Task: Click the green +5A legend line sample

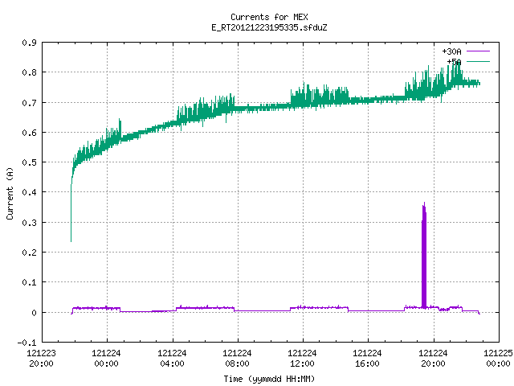Action: [x=478, y=61]
